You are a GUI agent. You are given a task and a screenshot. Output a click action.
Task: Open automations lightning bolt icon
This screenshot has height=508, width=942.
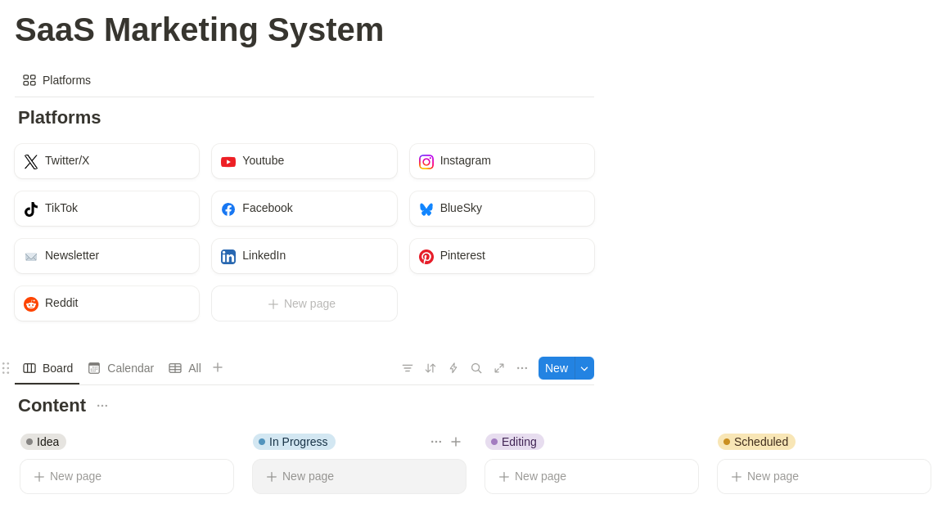click(453, 368)
